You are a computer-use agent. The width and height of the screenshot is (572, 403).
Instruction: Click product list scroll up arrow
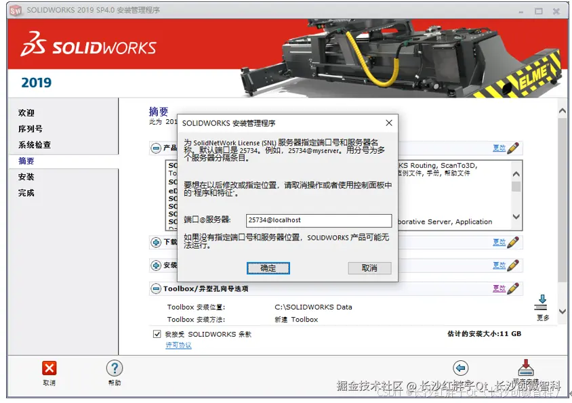[516, 174]
